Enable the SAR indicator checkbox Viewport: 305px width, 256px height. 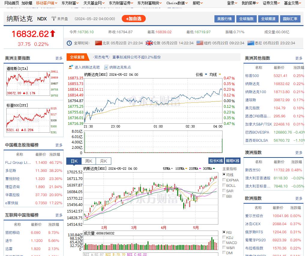[224, 191]
